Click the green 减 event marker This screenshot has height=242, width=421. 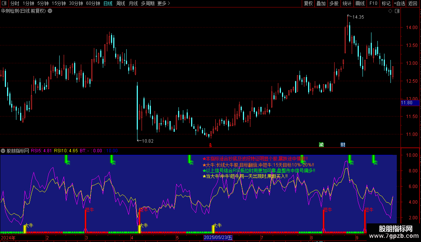(x=321, y=145)
